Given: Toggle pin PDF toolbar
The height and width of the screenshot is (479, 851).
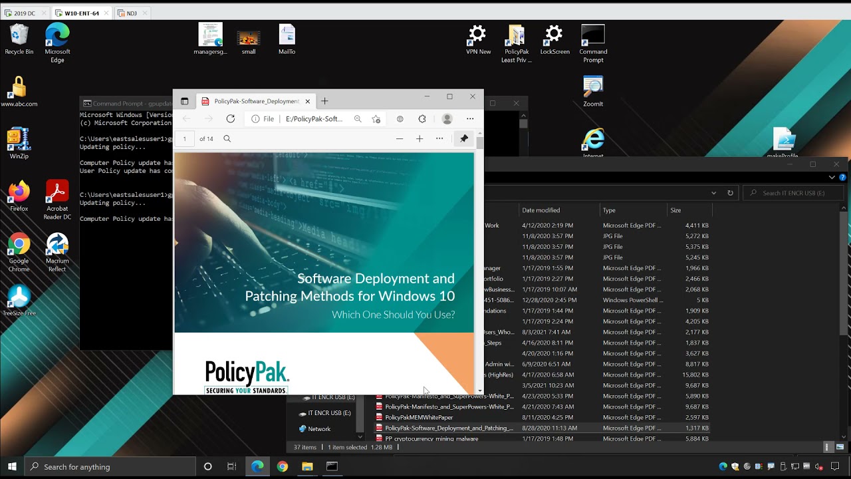Looking at the screenshot, I should [464, 138].
